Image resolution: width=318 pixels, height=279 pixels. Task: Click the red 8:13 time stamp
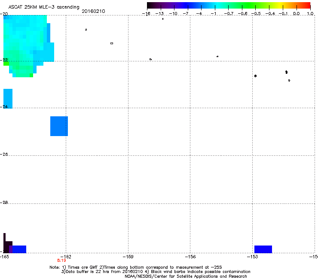[61, 261]
